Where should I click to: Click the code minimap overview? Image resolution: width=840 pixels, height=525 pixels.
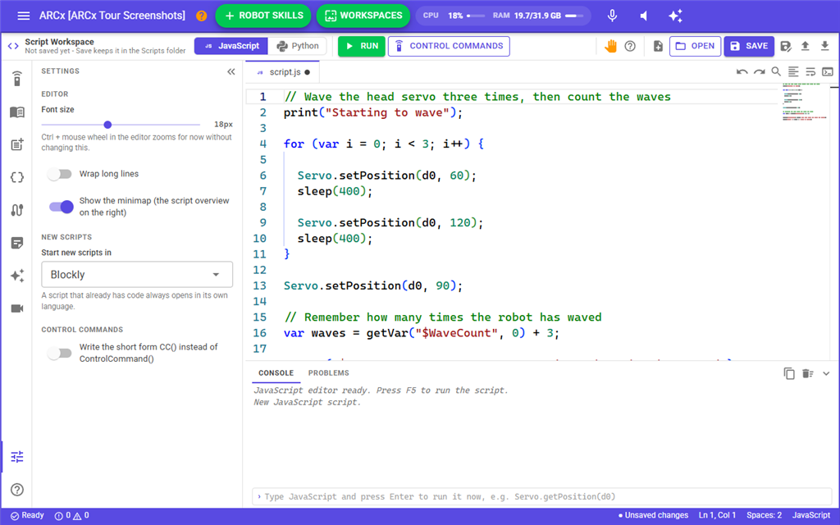pyautogui.click(x=806, y=102)
